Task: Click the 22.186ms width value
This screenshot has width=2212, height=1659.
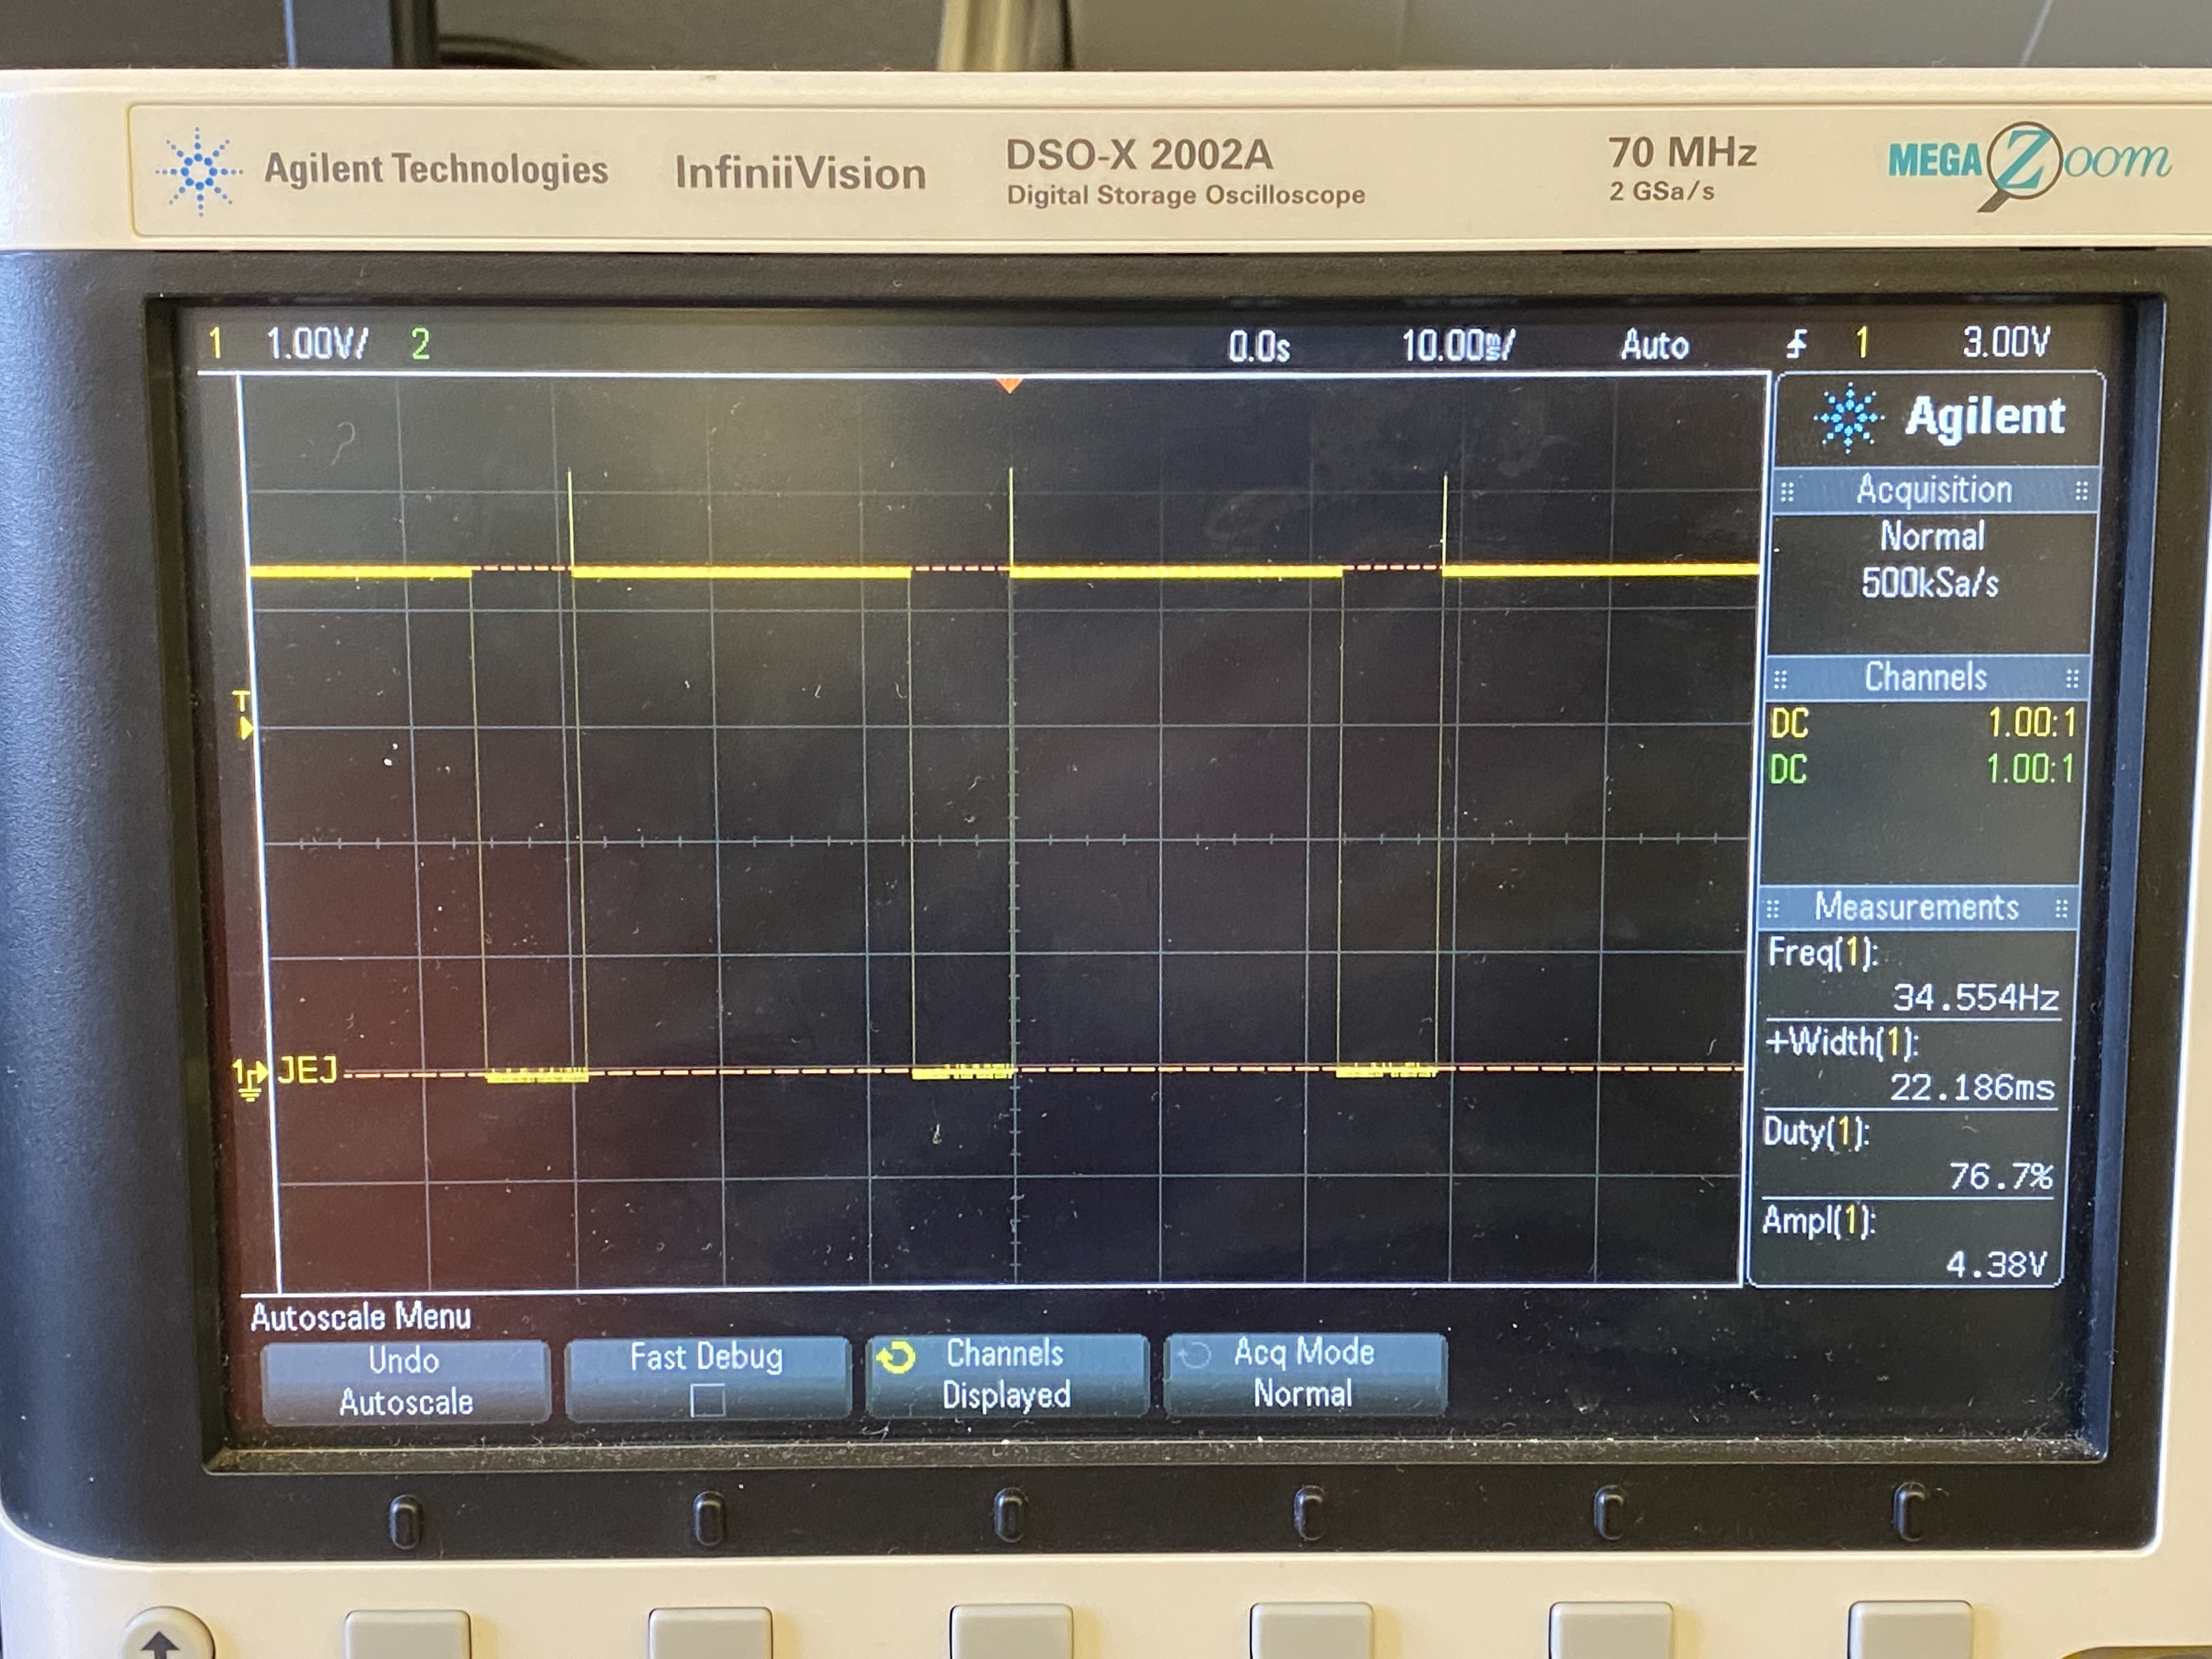Action: [x=1971, y=1088]
